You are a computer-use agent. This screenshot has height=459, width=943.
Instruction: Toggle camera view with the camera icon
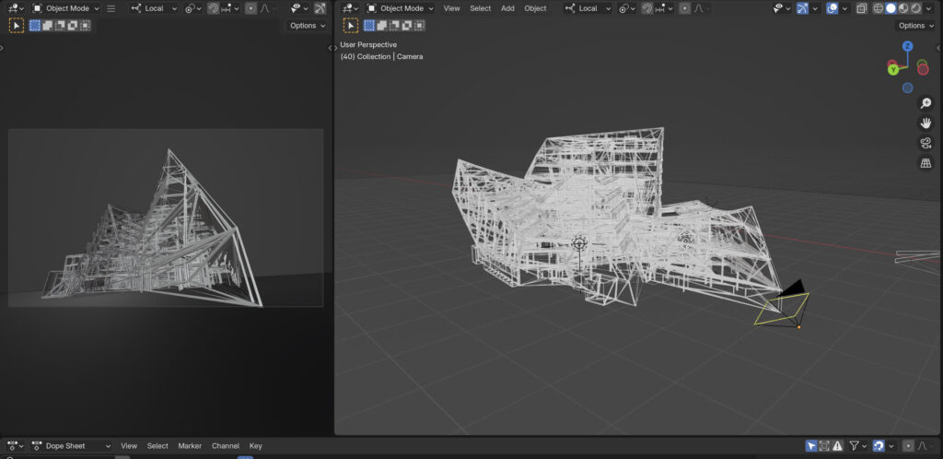coord(926,143)
